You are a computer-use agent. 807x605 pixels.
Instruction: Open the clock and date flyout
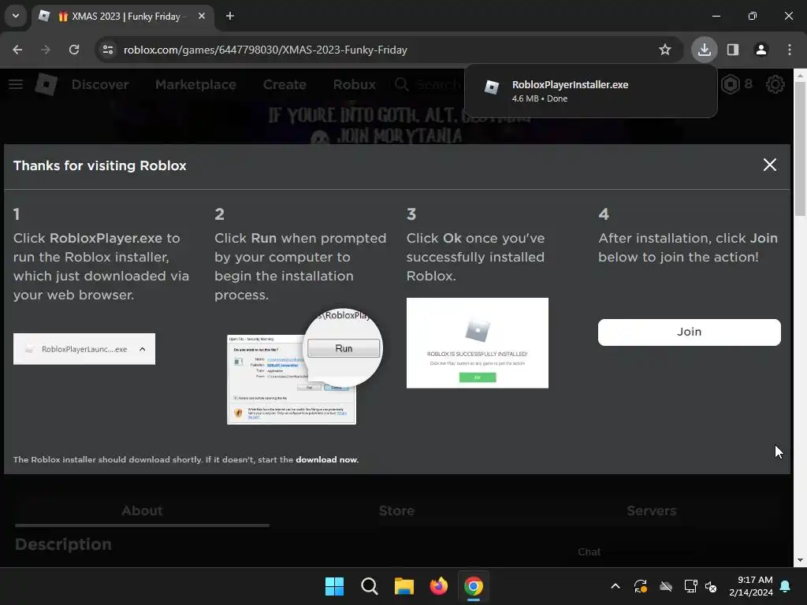pyautogui.click(x=751, y=586)
